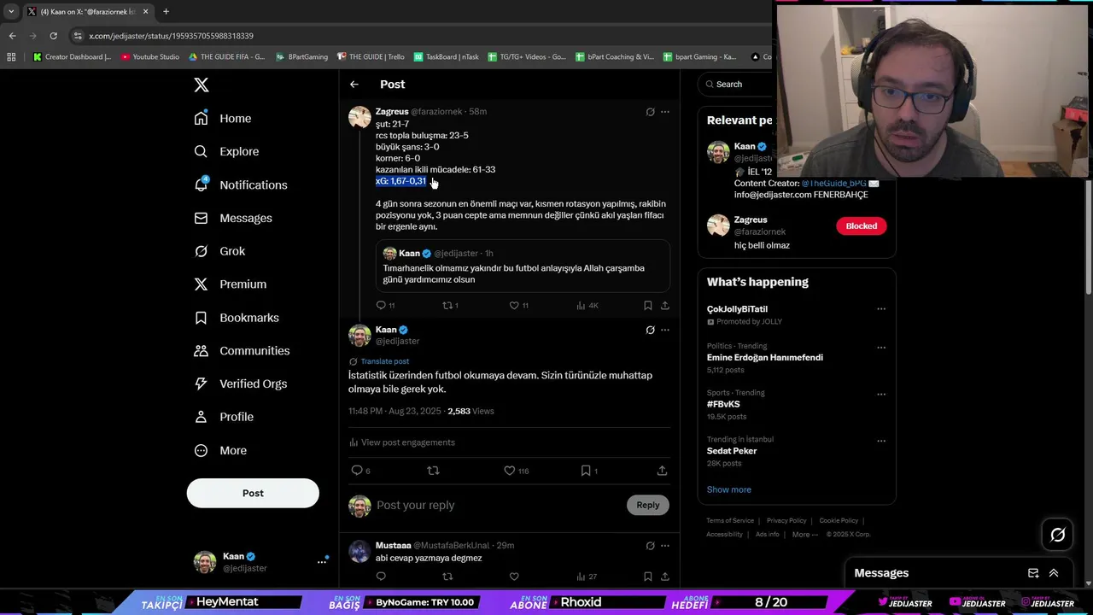Open Creator Dashboard bookmark

pyautogui.click(x=72, y=57)
